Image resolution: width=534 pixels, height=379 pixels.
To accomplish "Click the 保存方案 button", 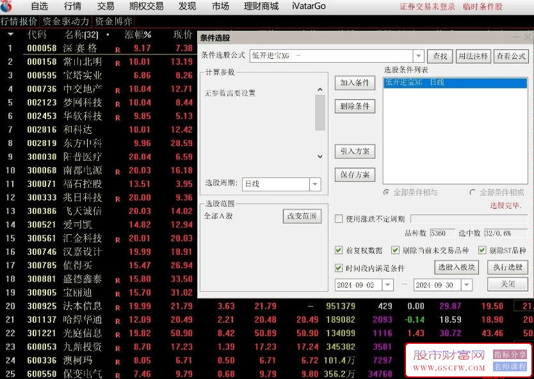I will [355, 175].
